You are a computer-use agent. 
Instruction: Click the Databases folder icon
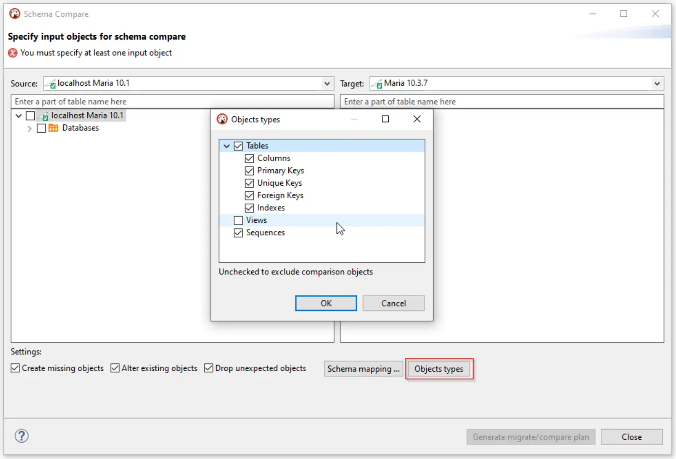(54, 128)
